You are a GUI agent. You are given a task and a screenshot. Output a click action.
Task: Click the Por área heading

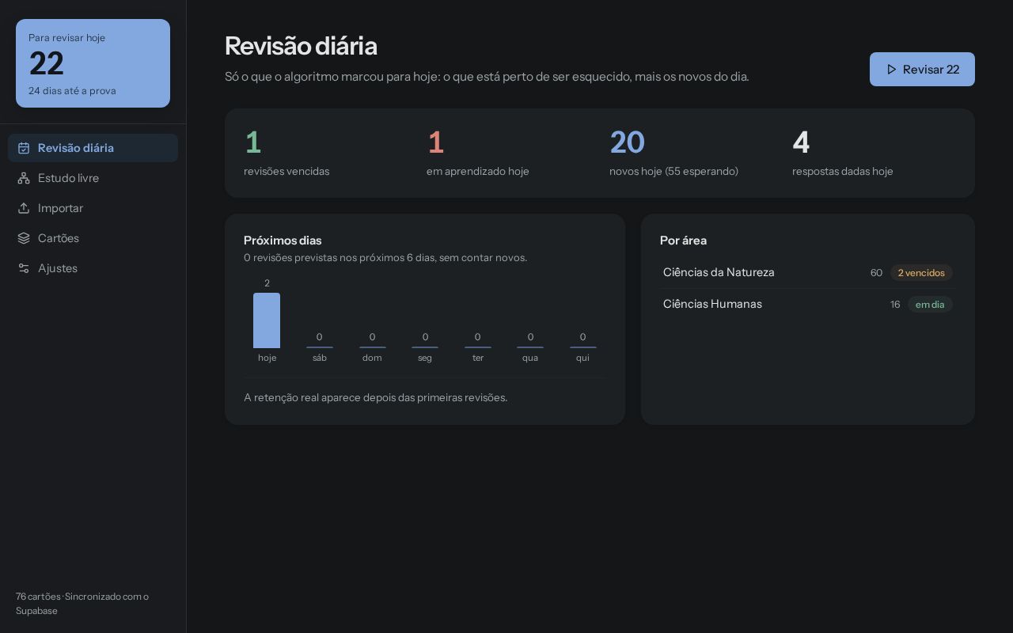pyautogui.click(x=684, y=241)
